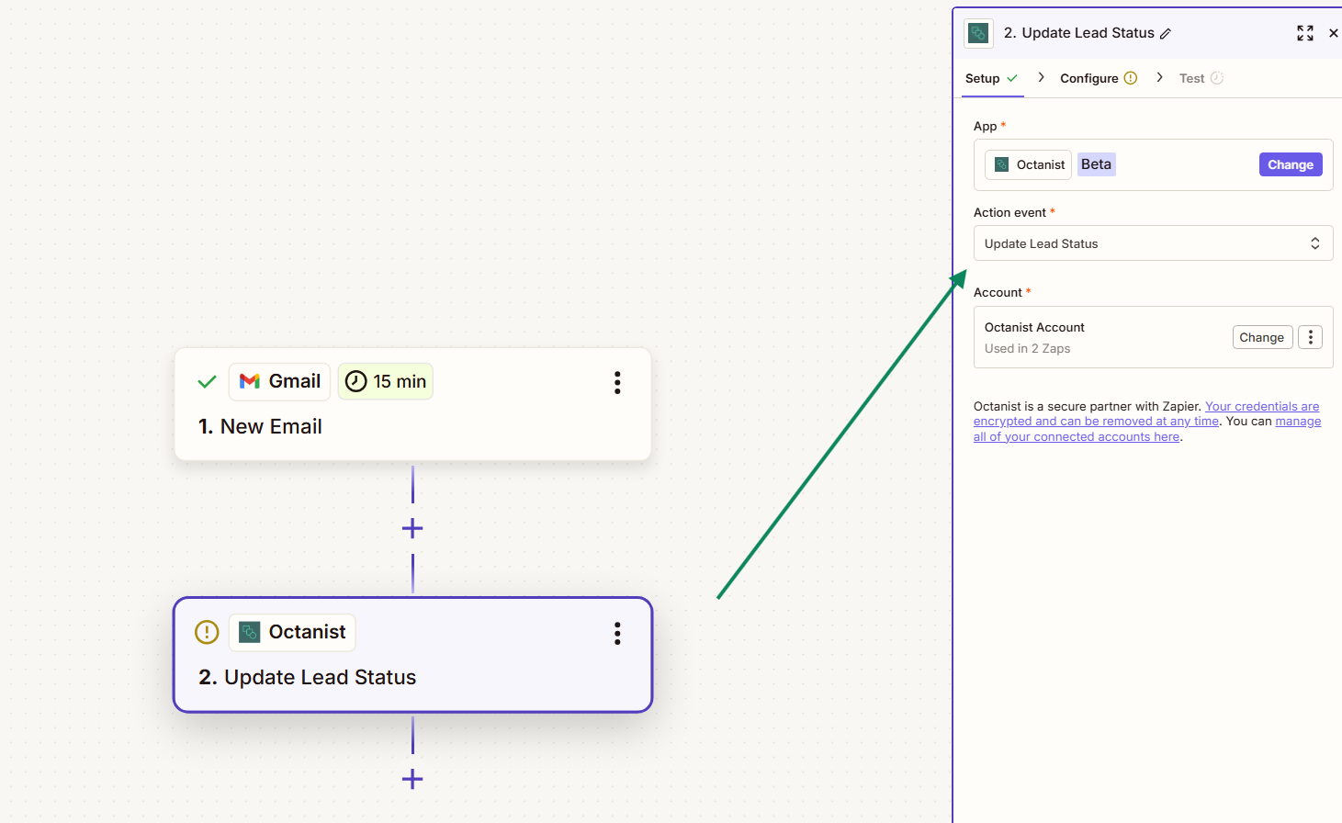Open the three-dot menu next to Octanist Account
This screenshot has width=1342, height=823.
(1310, 337)
